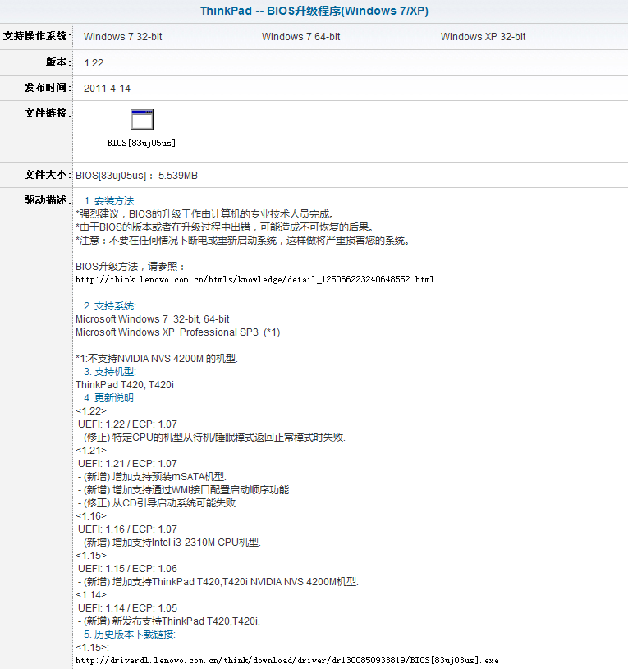This screenshot has width=628, height=669.
Task: Click the BIOS download file icon
Action: pos(142,120)
